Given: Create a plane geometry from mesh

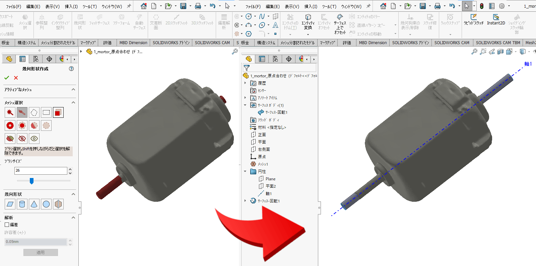Looking at the screenshot, I should (10, 204).
